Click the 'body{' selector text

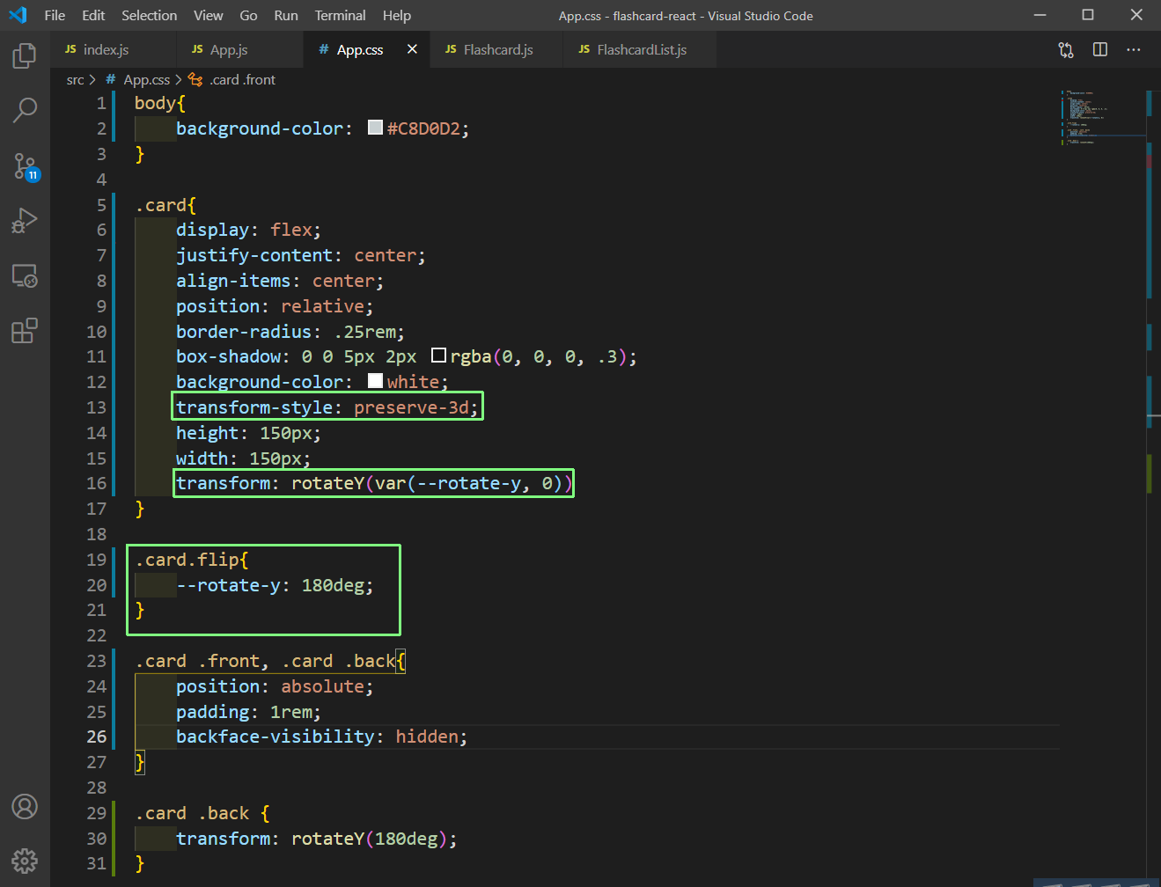pos(160,103)
